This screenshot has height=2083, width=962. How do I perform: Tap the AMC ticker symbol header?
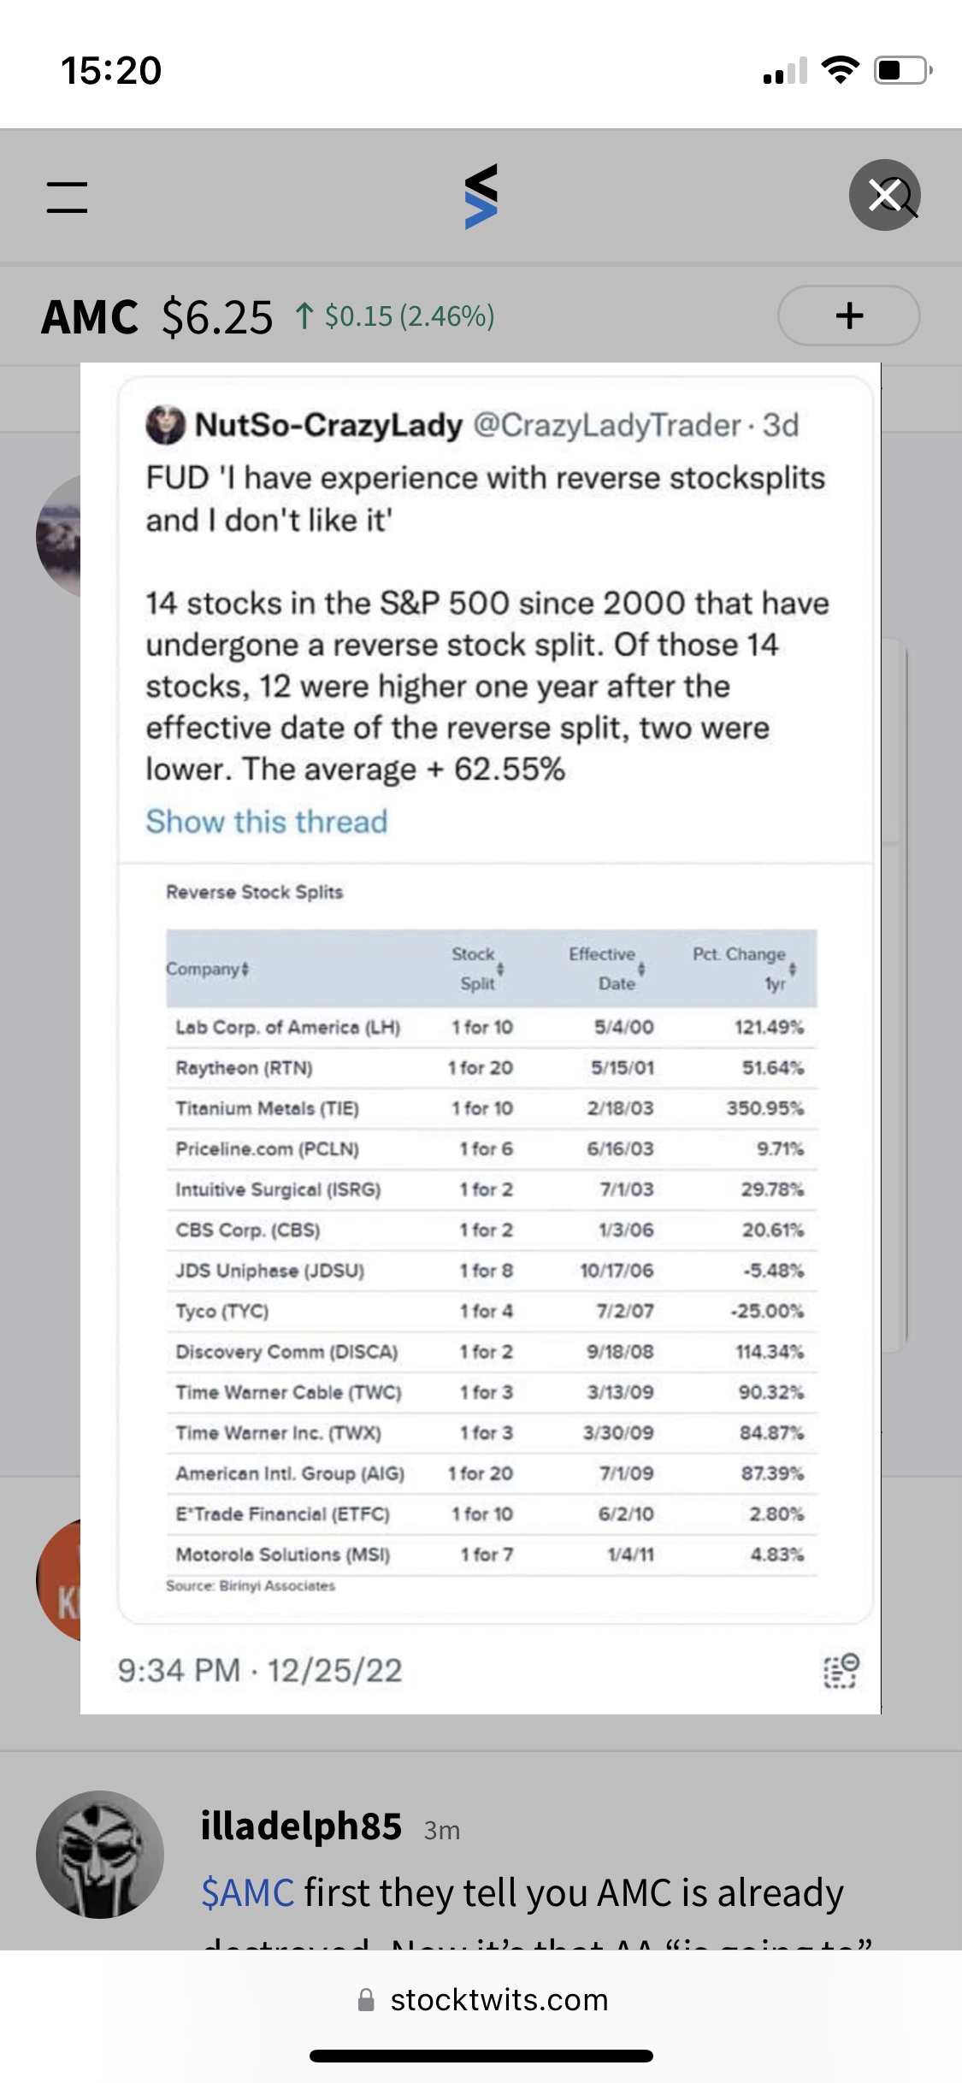pos(90,317)
